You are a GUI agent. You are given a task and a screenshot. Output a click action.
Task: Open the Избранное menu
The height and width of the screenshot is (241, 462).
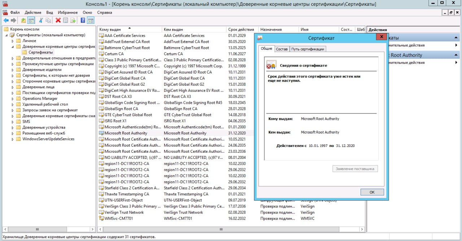68,12
